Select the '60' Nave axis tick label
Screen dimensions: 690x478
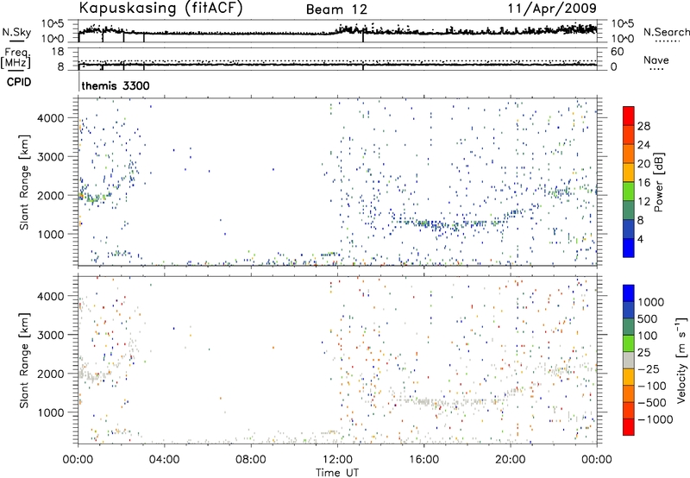coord(617,52)
